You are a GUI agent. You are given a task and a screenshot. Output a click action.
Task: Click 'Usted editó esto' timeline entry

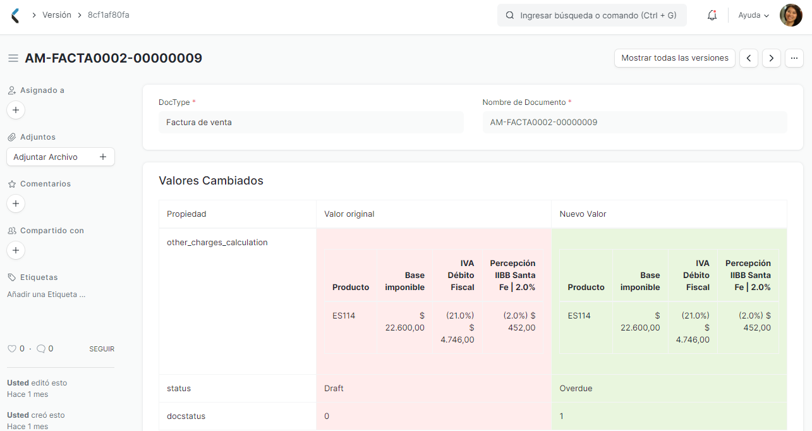click(37, 383)
